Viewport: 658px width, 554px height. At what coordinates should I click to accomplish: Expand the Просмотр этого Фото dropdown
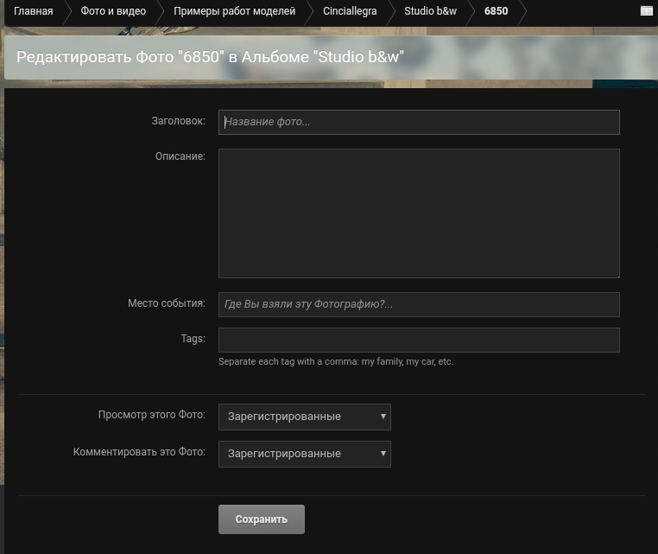coord(304,417)
